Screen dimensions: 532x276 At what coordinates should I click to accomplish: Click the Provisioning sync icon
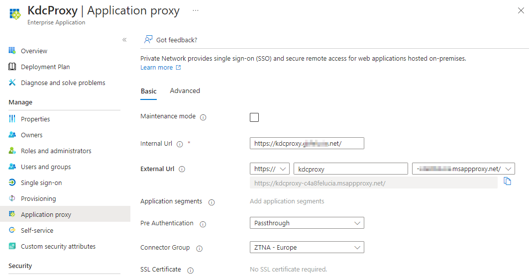[x=12, y=198]
